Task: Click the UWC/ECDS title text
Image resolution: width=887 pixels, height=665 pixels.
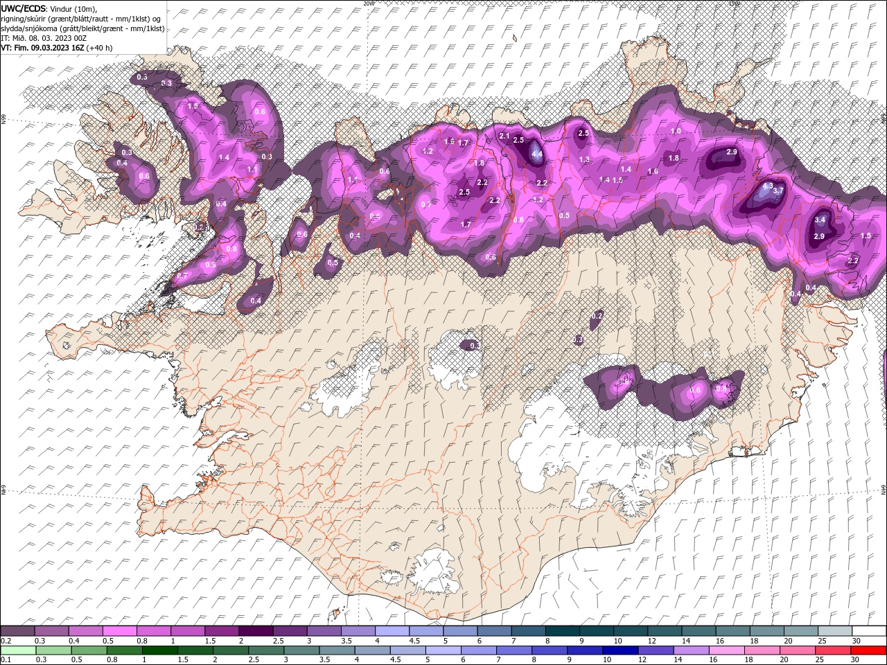Action: 24,8
